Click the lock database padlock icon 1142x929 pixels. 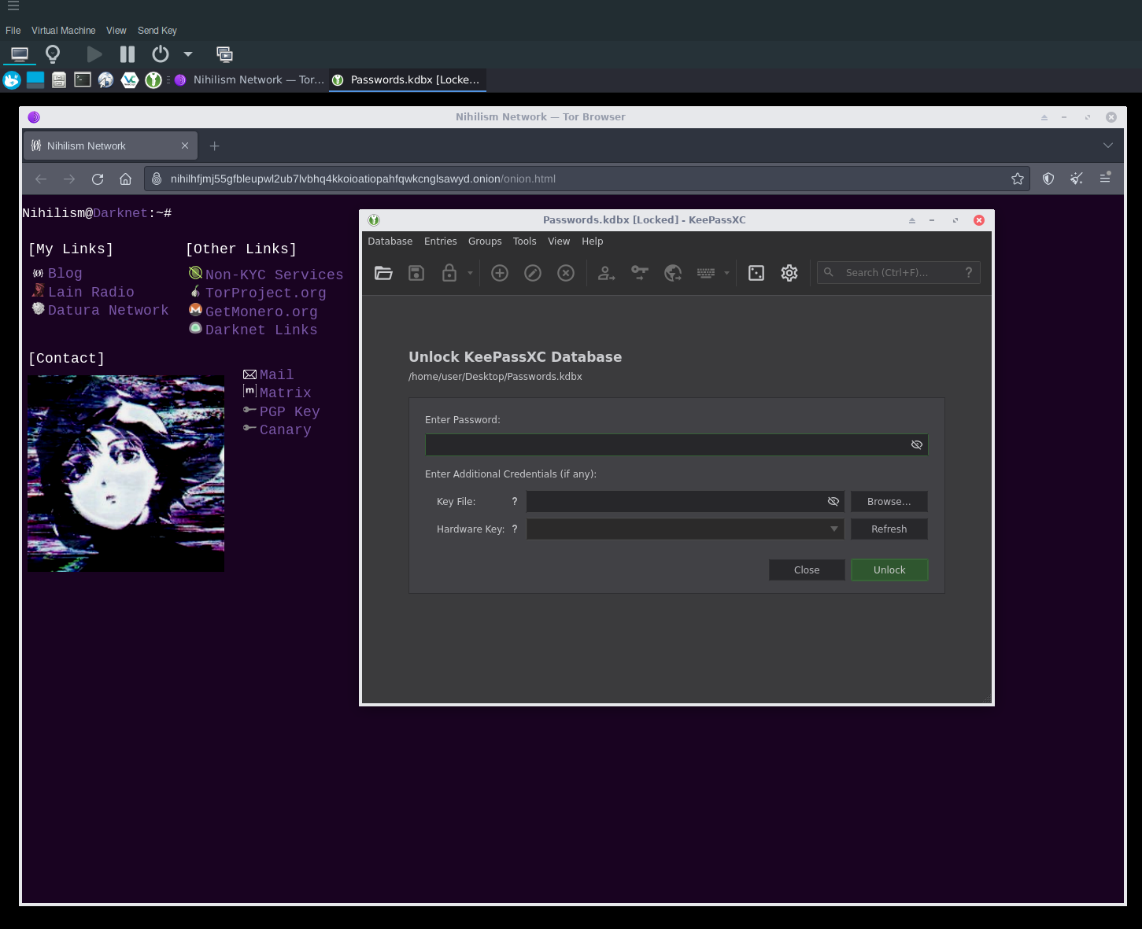point(449,273)
